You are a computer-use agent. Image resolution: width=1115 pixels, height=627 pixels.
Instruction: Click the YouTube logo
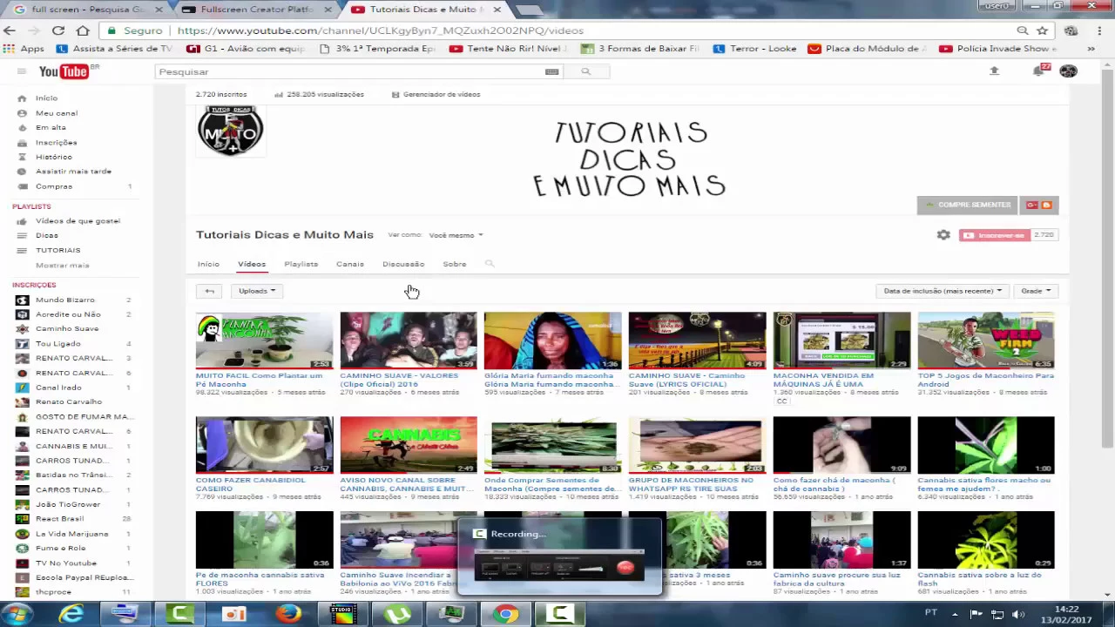[64, 71]
